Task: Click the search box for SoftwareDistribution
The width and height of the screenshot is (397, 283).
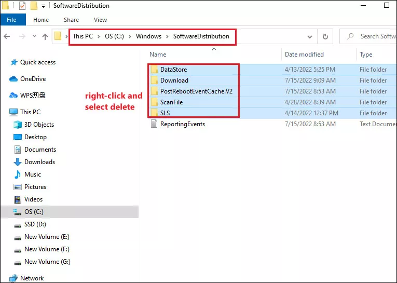Action: pos(368,36)
